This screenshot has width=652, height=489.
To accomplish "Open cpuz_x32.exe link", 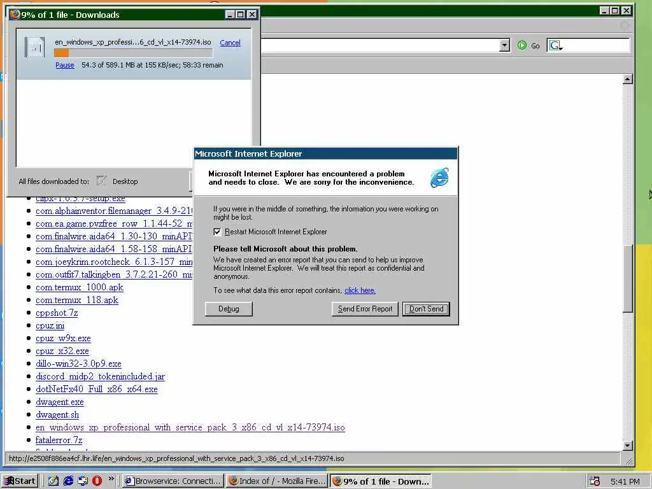I will click(62, 351).
